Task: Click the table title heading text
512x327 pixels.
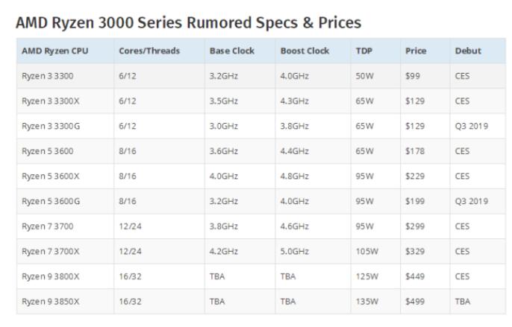Action: 188,23
